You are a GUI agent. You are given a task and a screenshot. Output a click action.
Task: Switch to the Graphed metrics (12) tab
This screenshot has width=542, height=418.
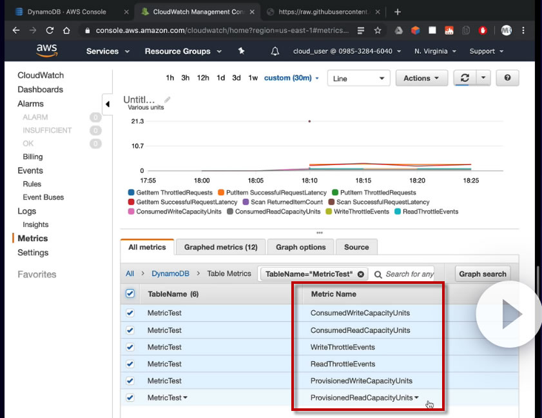(220, 247)
